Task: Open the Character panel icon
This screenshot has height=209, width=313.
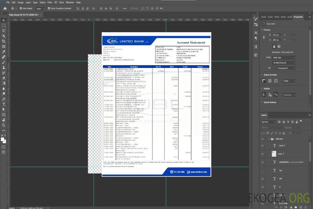Action: [256, 33]
